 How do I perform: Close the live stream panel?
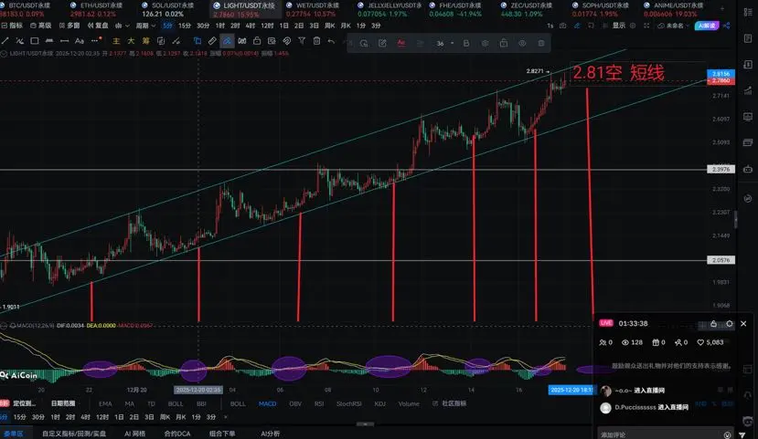[x=743, y=324]
